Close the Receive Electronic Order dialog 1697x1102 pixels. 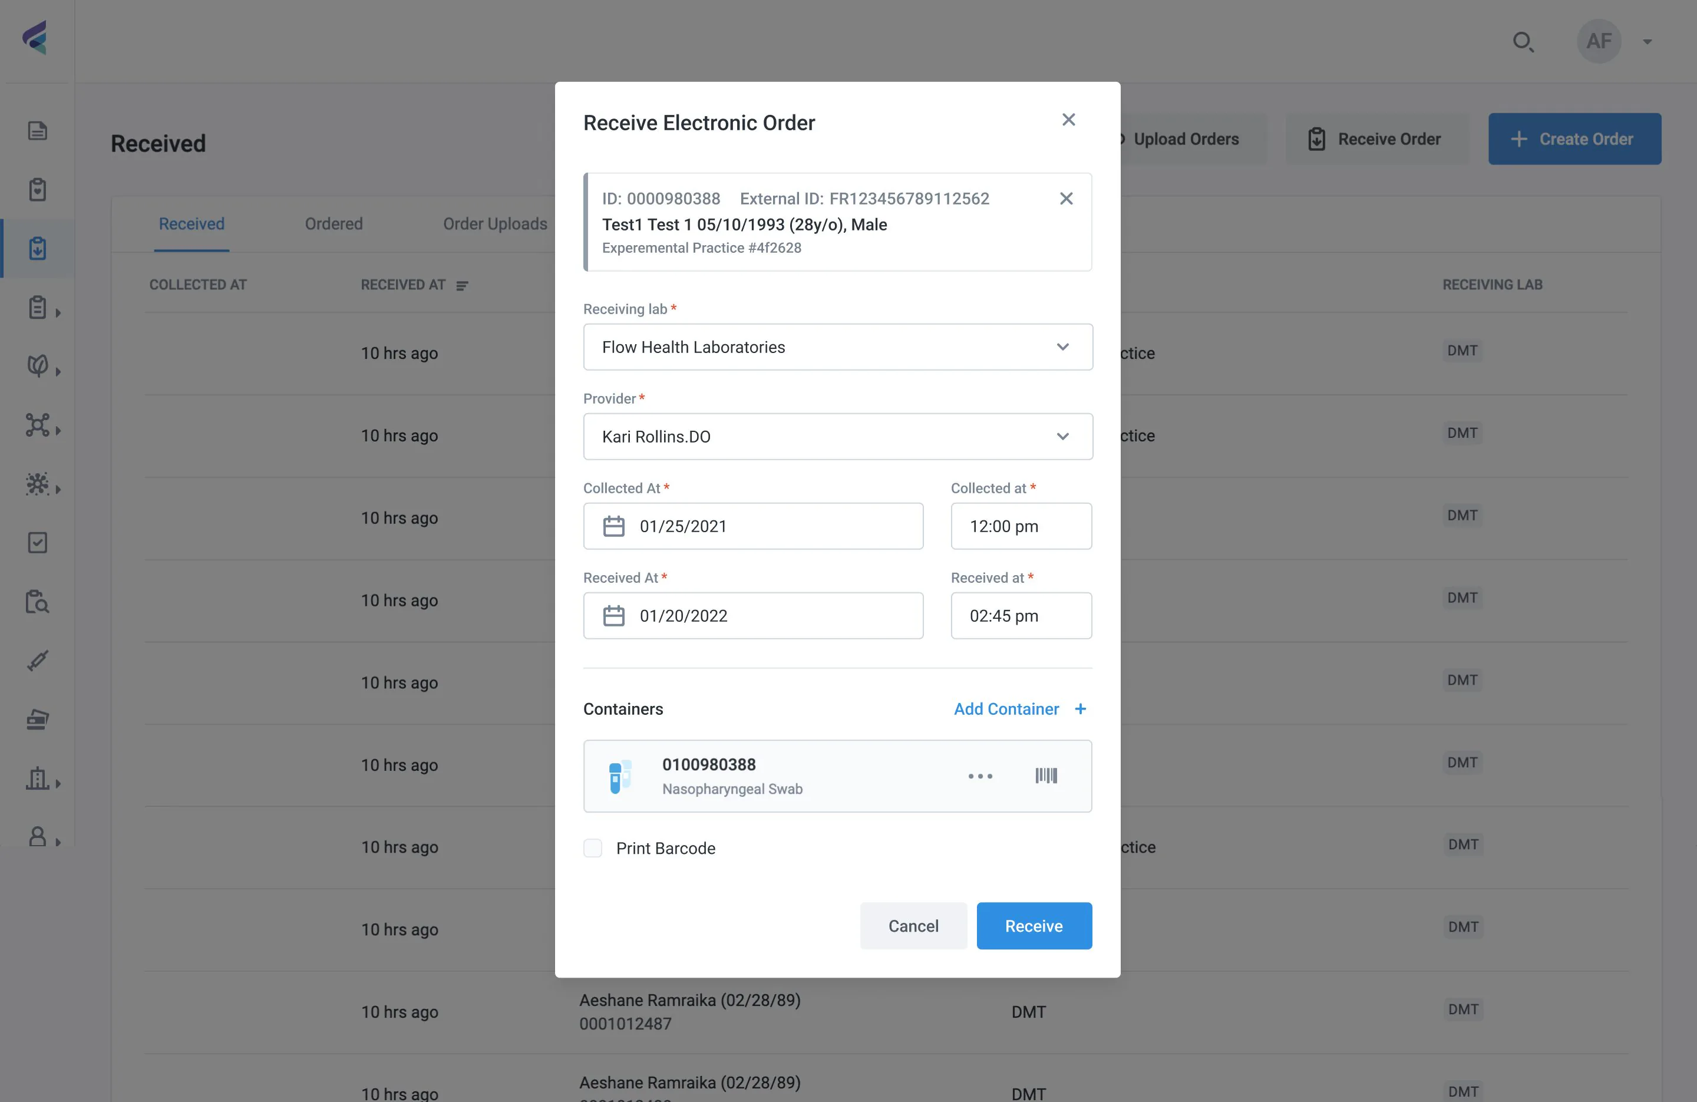[x=1068, y=120]
